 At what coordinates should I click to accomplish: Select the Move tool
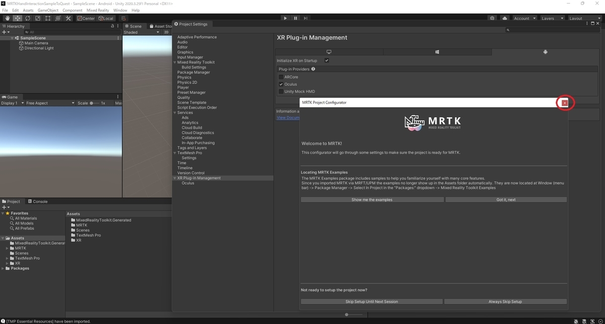pos(17,18)
